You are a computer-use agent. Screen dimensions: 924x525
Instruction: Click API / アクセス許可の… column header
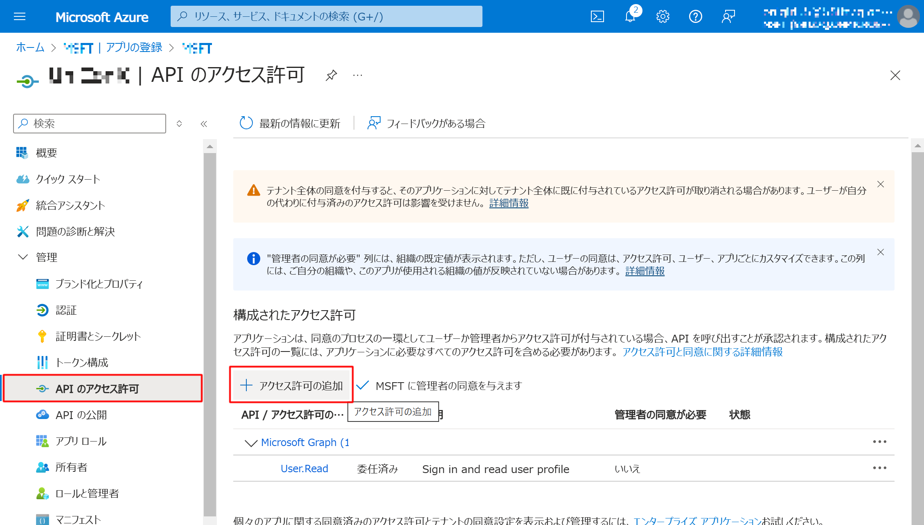pos(293,415)
